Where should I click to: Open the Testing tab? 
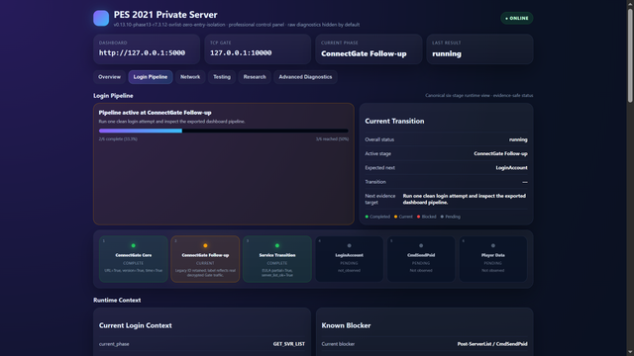coord(222,77)
